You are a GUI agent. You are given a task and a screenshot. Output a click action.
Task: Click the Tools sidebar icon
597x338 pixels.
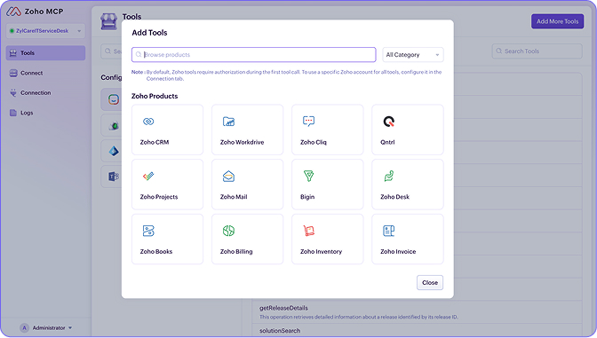[x=13, y=53]
